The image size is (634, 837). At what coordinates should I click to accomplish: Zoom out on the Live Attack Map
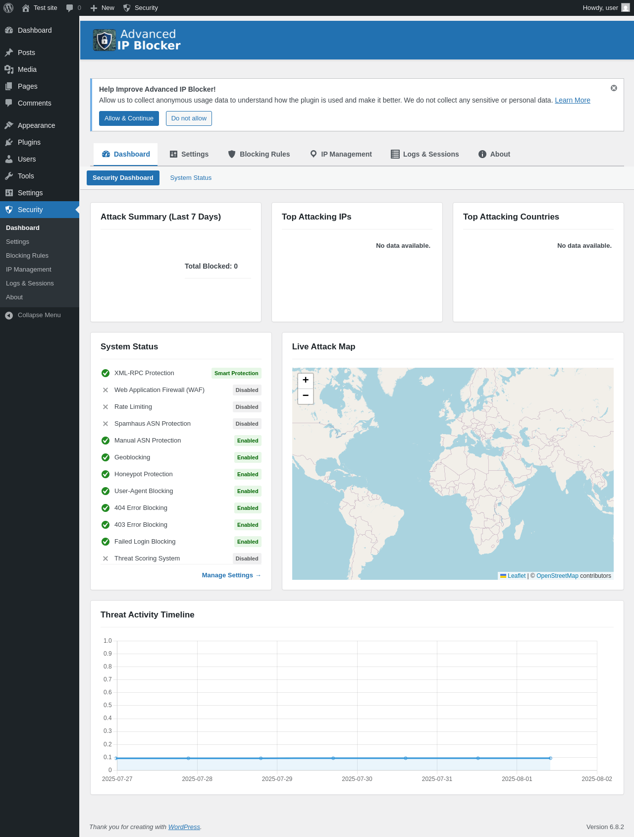pos(306,396)
